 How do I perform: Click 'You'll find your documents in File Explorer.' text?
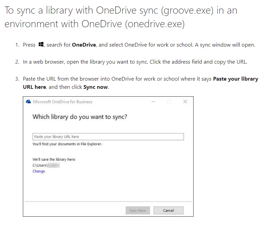(x=67, y=144)
